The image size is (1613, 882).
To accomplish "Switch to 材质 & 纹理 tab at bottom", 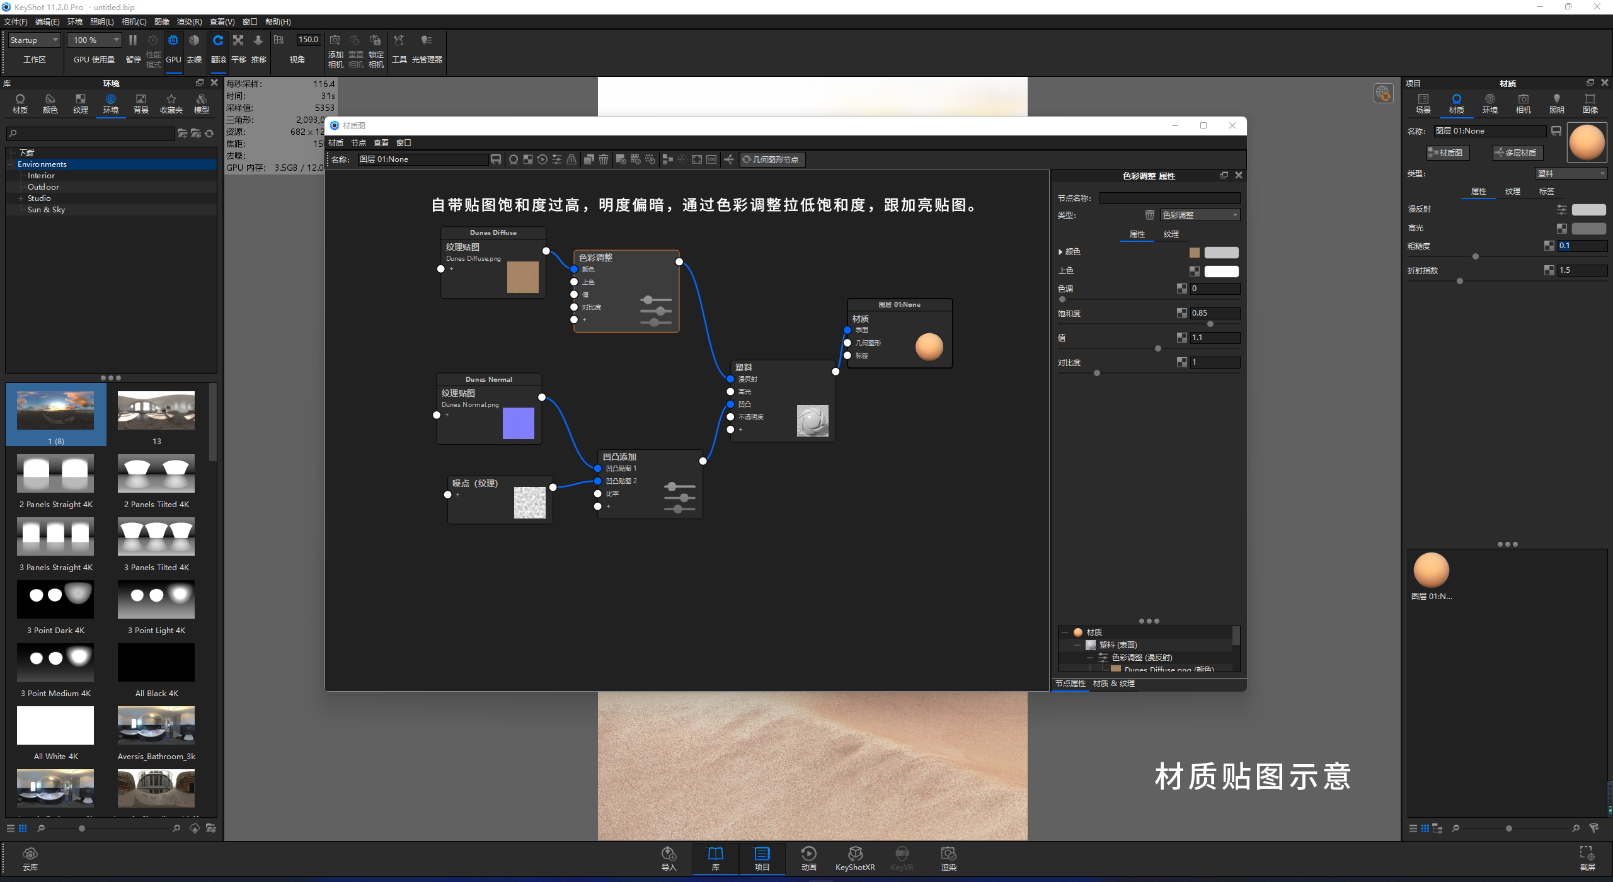I will click(x=1113, y=684).
